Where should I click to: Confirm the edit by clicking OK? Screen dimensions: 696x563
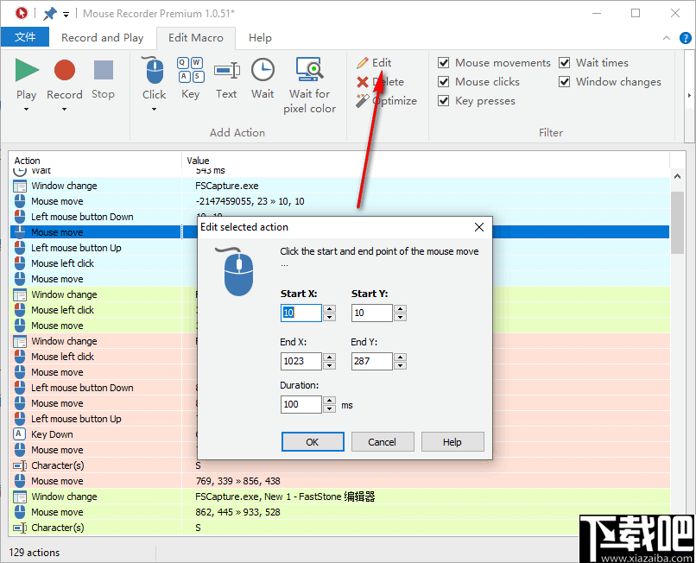pos(313,441)
